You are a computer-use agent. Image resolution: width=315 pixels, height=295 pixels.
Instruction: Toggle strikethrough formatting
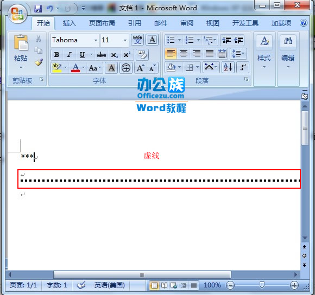(102, 55)
